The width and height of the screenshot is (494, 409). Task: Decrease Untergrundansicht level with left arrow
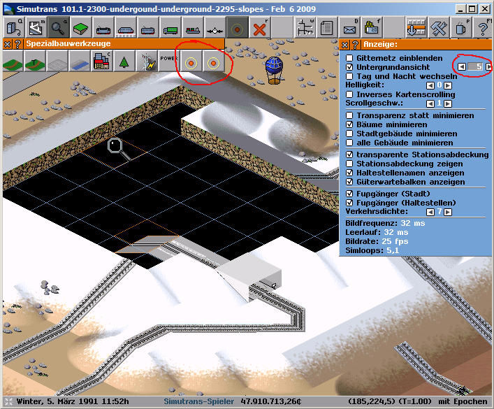463,66
